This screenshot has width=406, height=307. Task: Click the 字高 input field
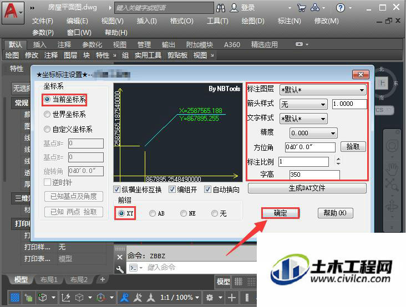pos(314,175)
